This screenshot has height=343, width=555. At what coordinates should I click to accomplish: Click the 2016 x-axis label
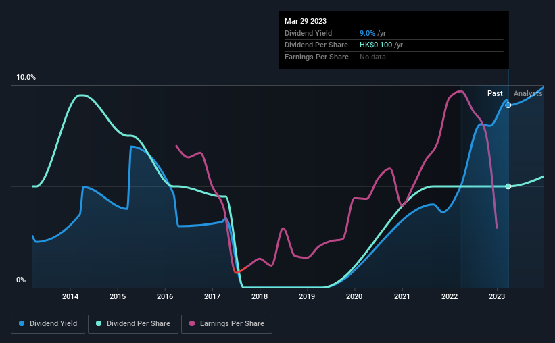[165, 296]
